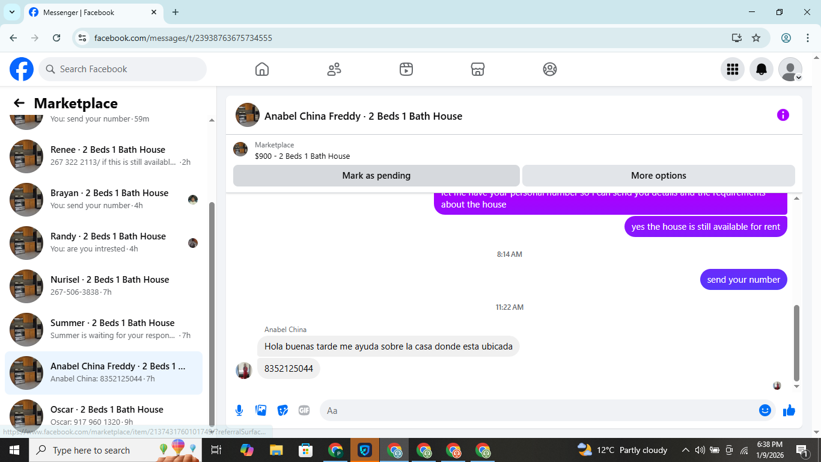The image size is (821, 462).
Task: Open Microsoft Store from the taskbar
Action: tap(306, 450)
